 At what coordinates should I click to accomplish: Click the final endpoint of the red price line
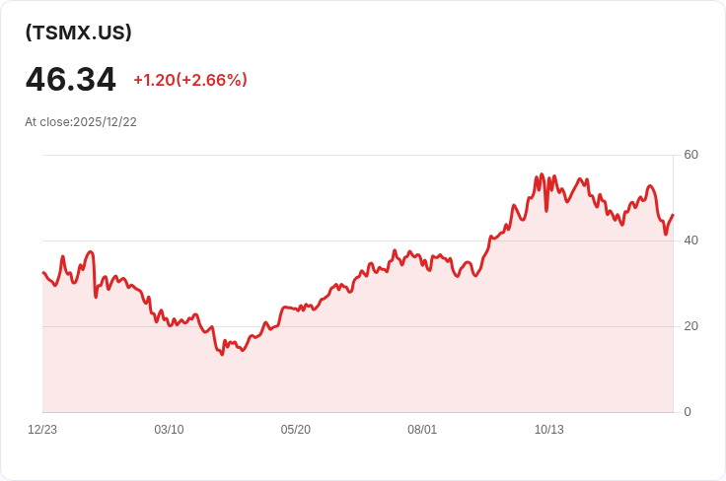tap(672, 215)
